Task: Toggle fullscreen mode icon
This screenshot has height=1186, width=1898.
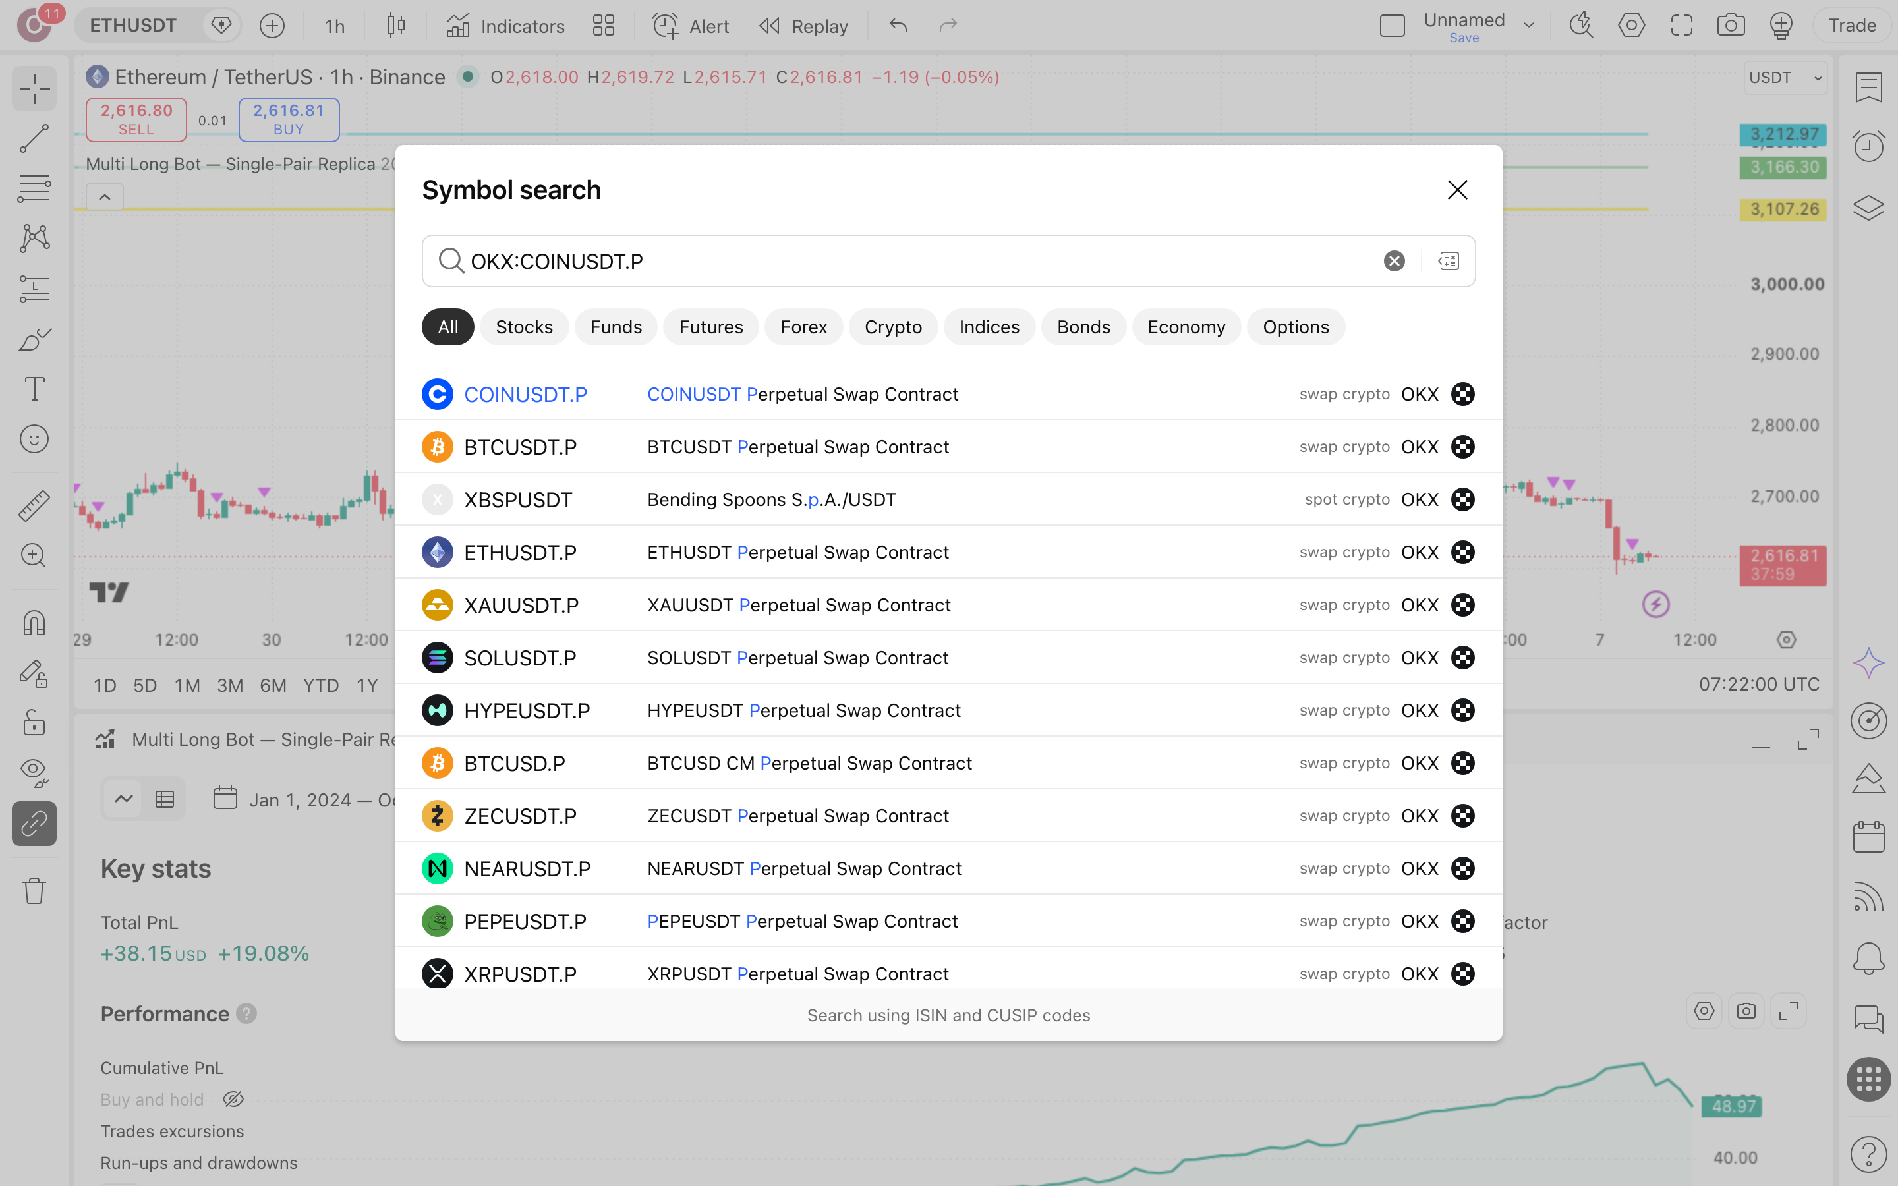Action: [1681, 26]
